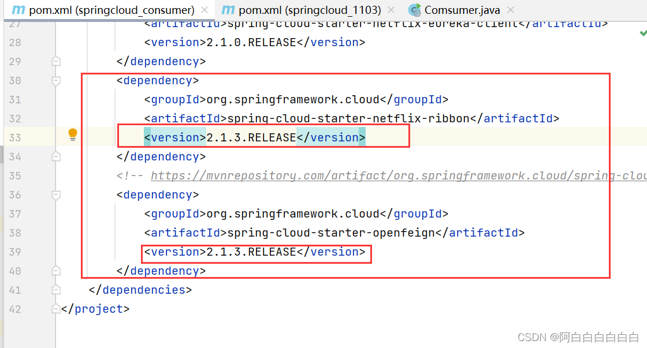Click fold end marker at line 34
This screenshot has width=647, height=348.
[56, 156]
